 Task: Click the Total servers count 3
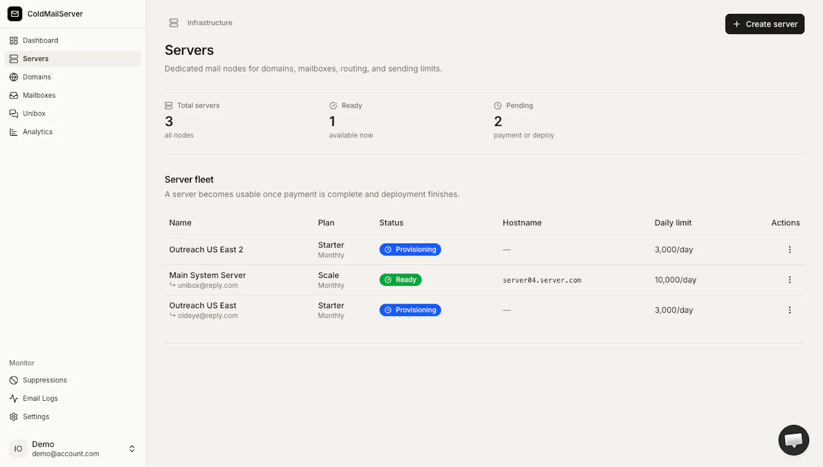tap(169, 121)
